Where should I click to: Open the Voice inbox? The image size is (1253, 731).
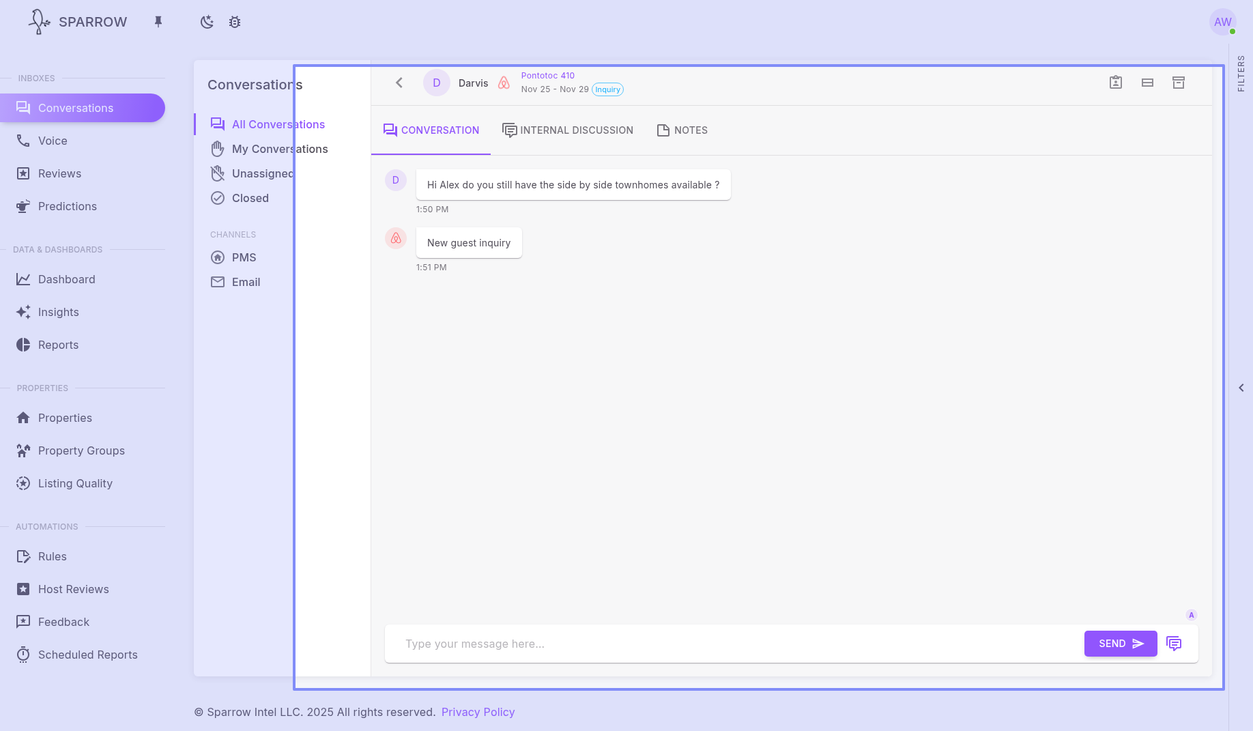[x=53, y=141]
